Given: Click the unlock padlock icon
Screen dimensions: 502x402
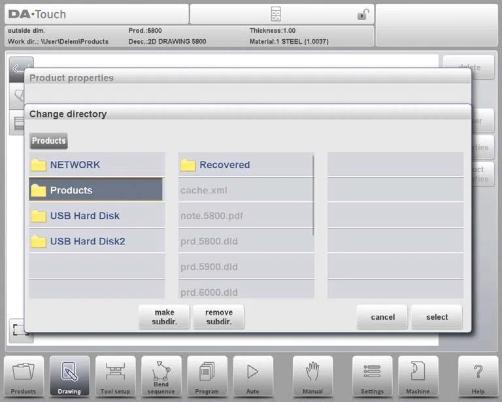Looking at the screenshot, I should (363, 14).
